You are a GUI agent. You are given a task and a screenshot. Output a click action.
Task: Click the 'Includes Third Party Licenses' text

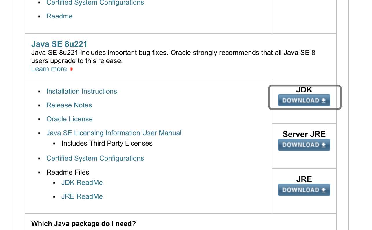107,143
